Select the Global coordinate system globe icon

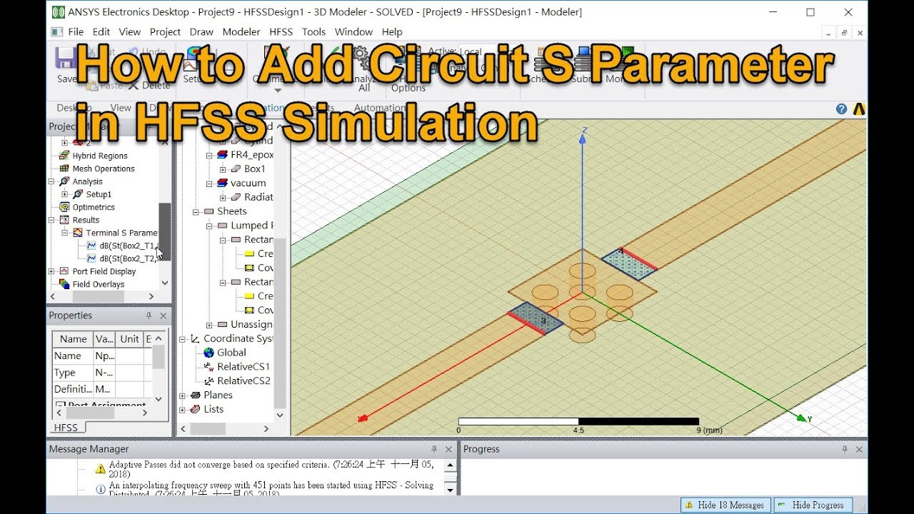pyautogui.click(x=209, y=353)
